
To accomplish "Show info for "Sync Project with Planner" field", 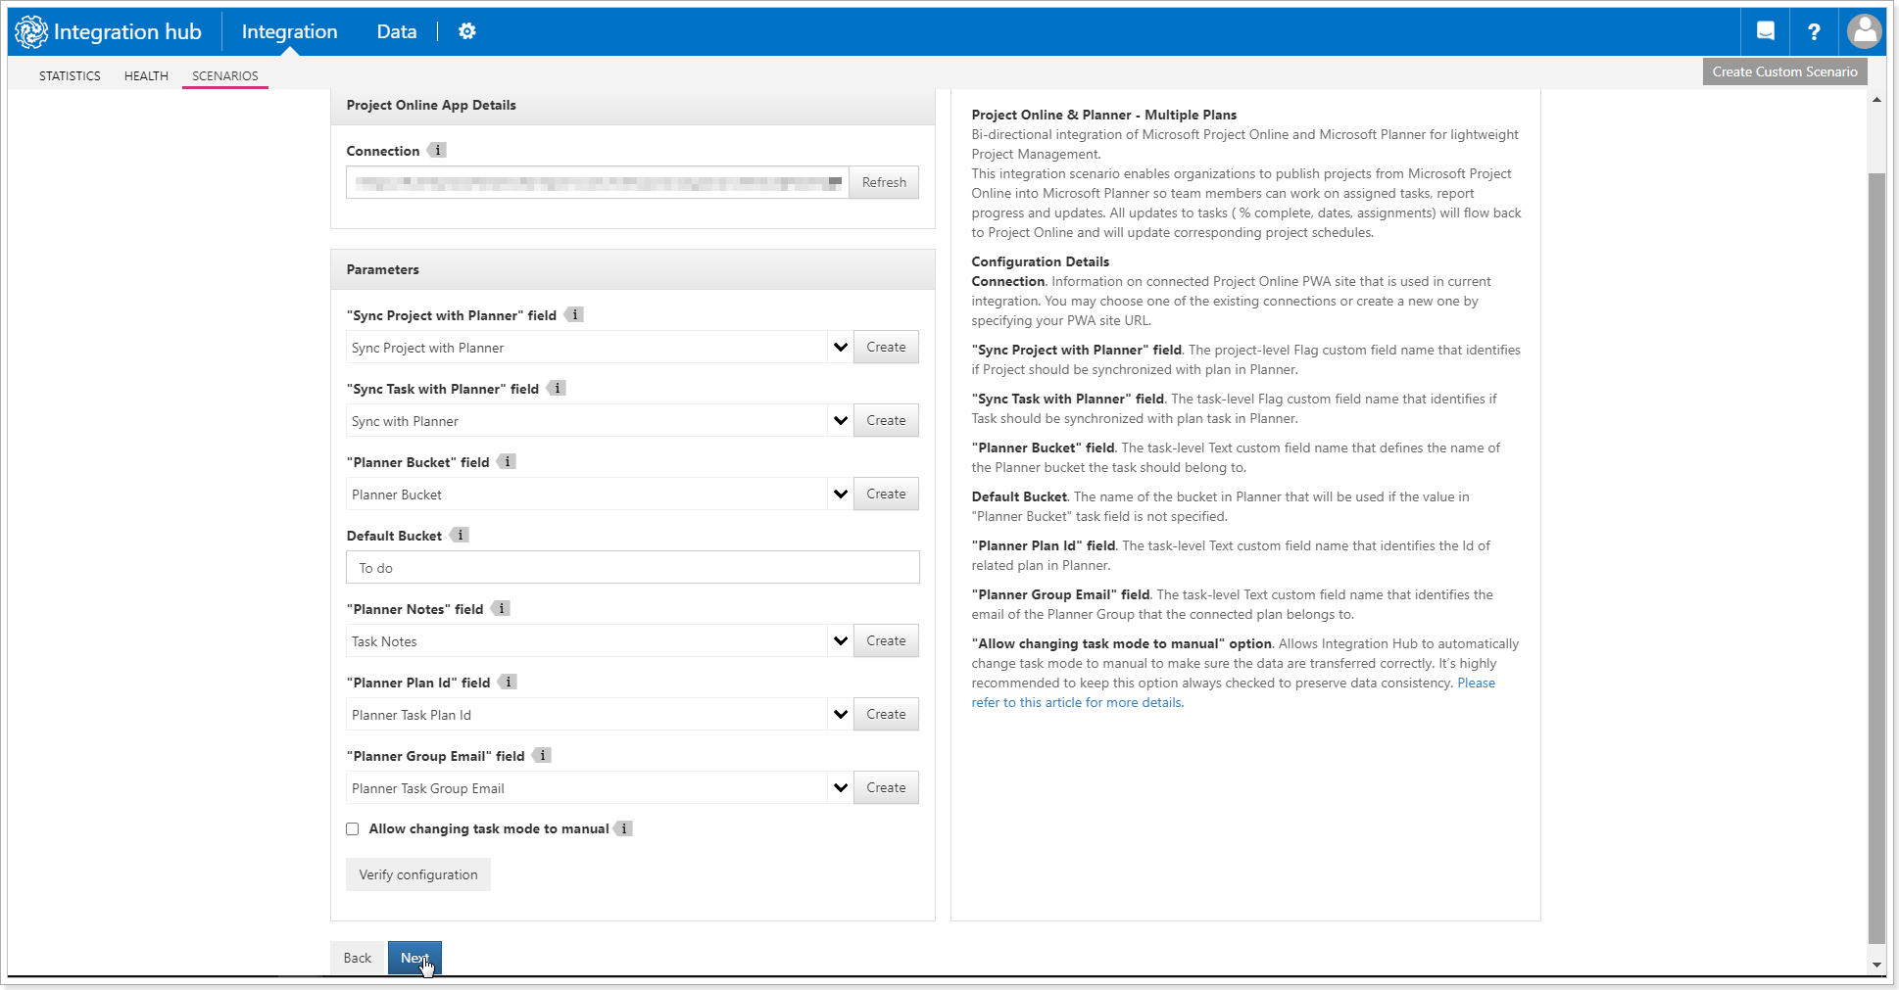I will click(x=574, y=314).
